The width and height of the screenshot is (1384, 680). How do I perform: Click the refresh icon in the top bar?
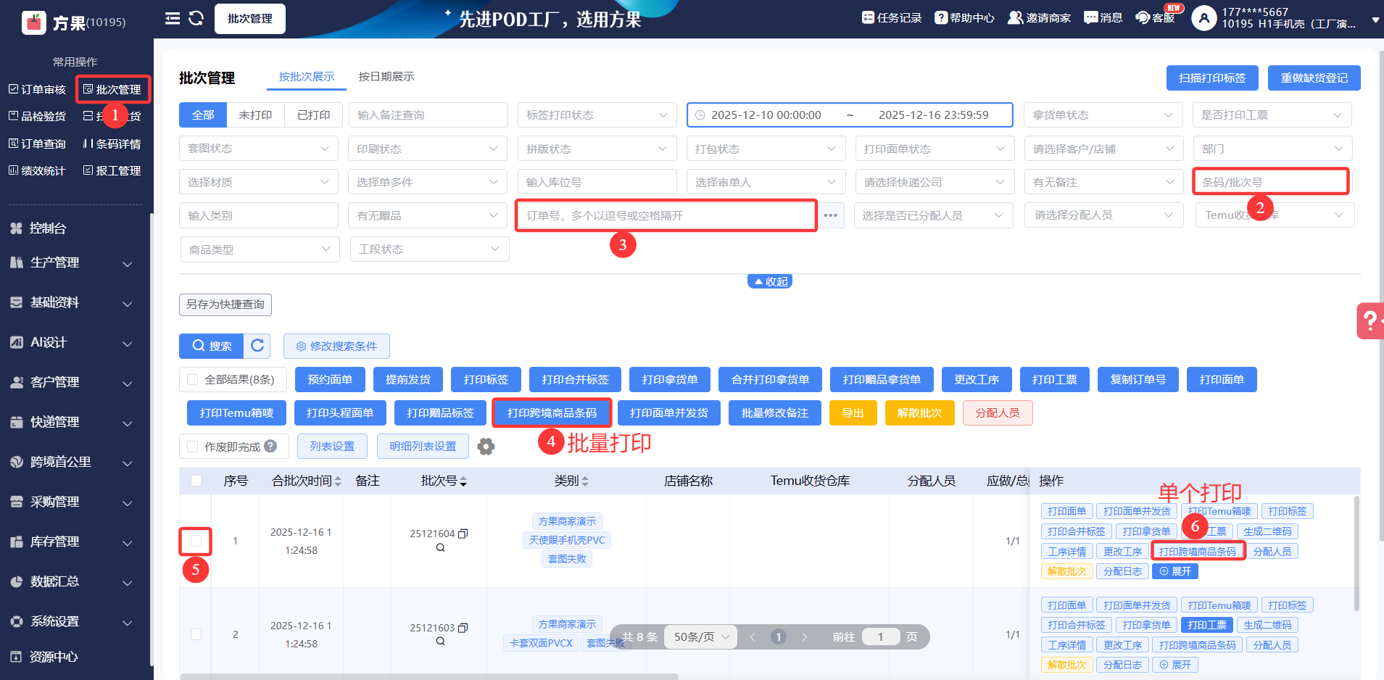[x=196, y=18]
